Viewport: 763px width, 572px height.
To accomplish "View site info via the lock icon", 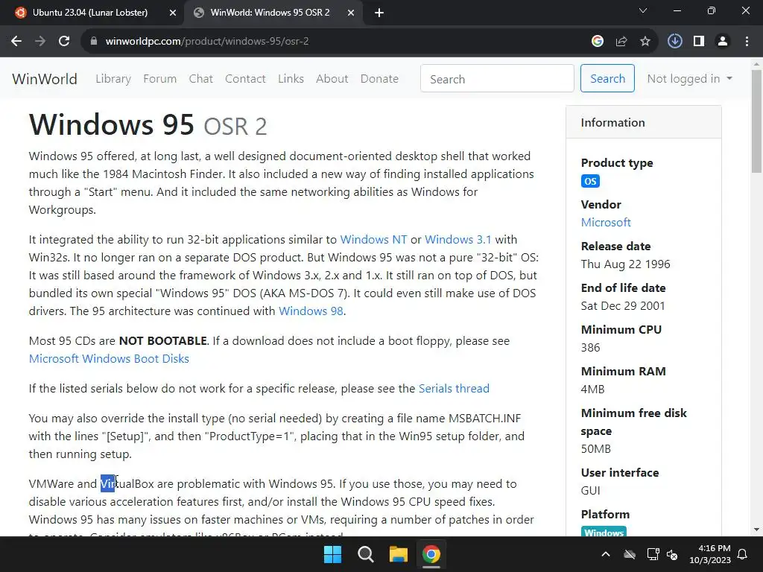I will (94, 42).
